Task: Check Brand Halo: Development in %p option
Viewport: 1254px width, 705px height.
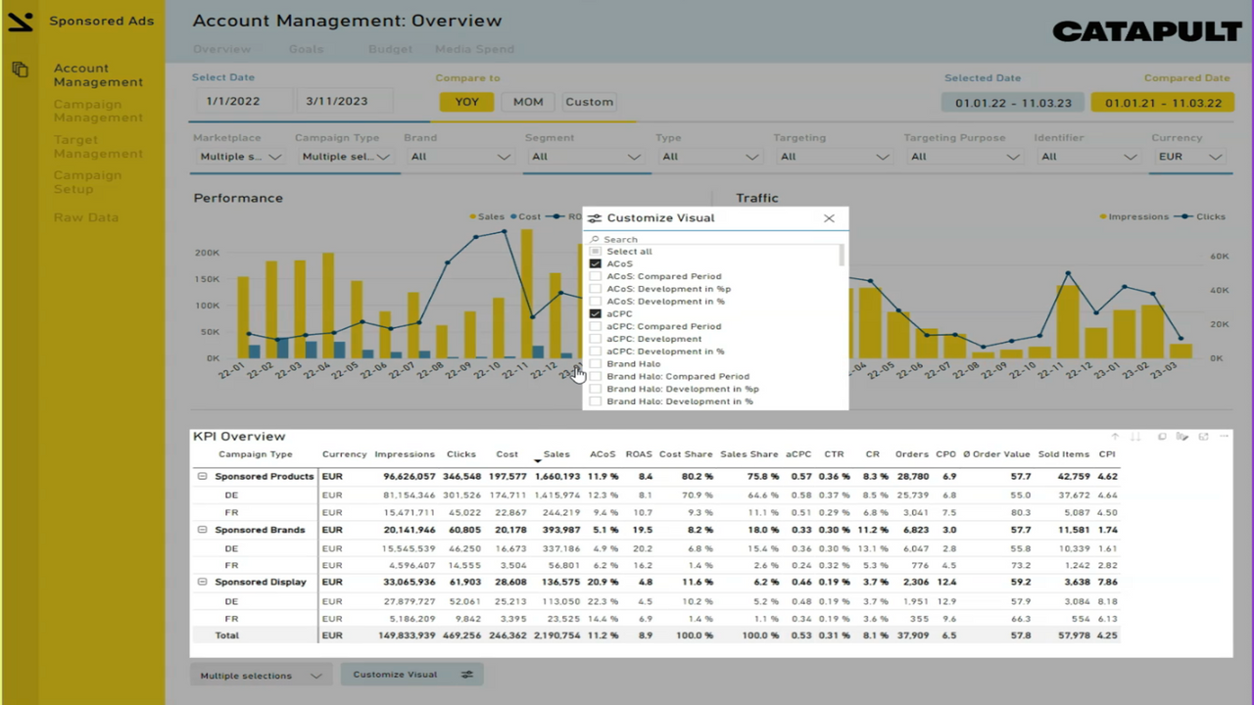Action: click(x=595, y=389)
